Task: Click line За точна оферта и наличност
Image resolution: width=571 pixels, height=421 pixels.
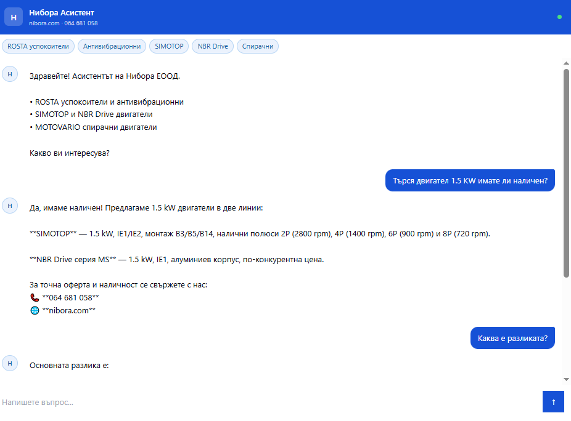Action: click(118, 284)
